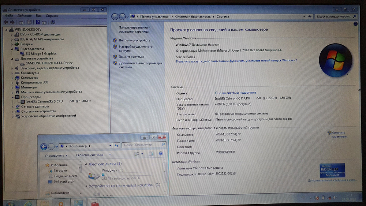
Task: Click the volume icon in system tray
Action: click(335, 197)
